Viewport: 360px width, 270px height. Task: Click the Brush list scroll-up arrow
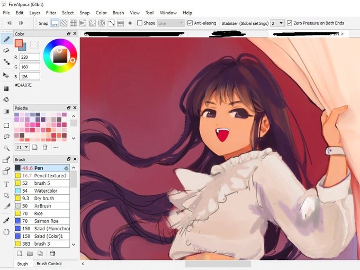[x=74, y=168]
